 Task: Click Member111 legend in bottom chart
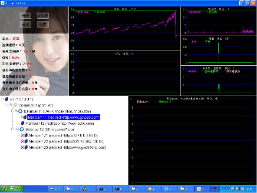coord(165,102)
